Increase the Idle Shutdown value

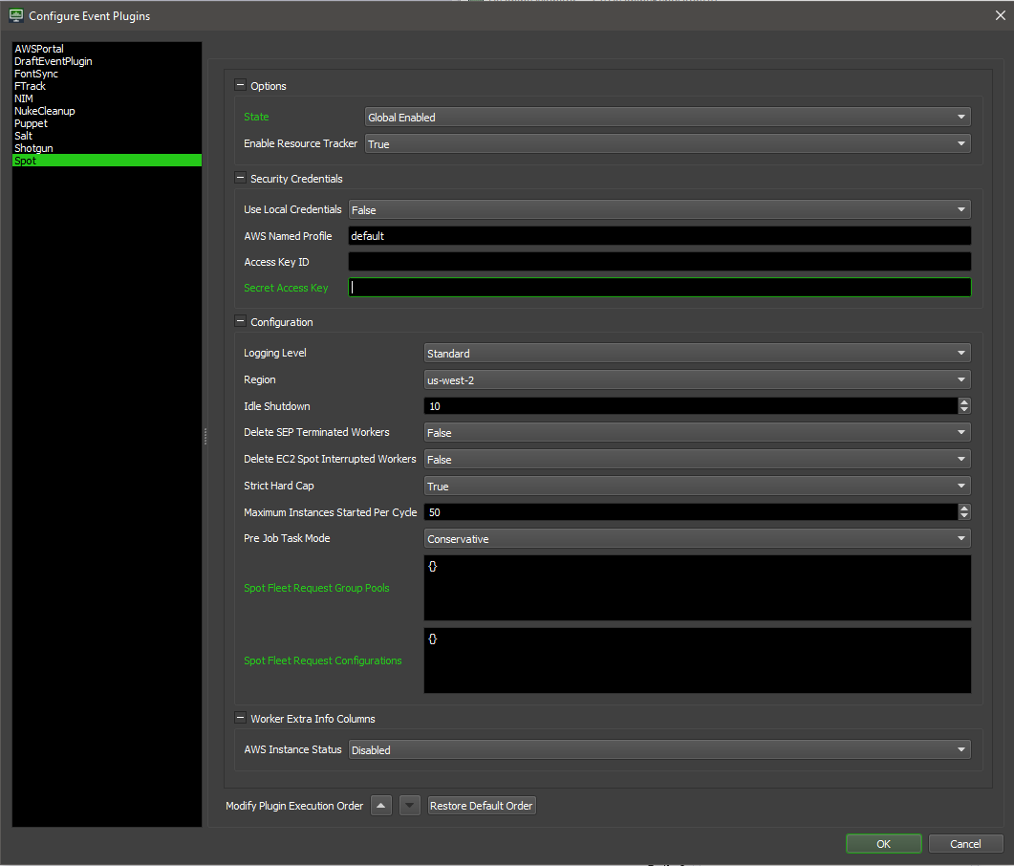964,402
